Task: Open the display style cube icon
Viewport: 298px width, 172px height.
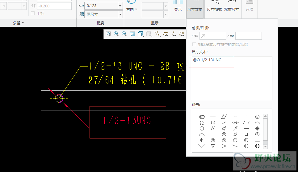Action: [x=141, y=34]
